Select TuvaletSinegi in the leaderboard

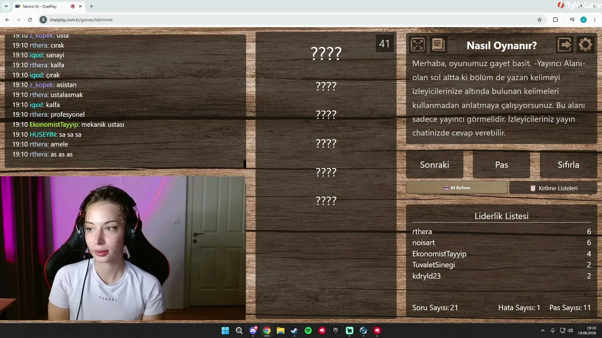point(434,265)
